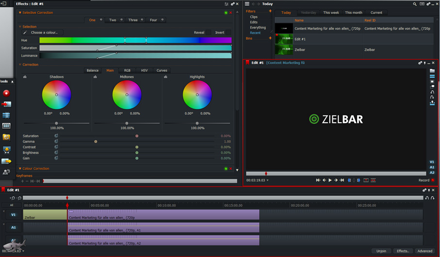Expand the V1 track arrow on timeline
The image size is (440, 257).
tap(4, 211)
